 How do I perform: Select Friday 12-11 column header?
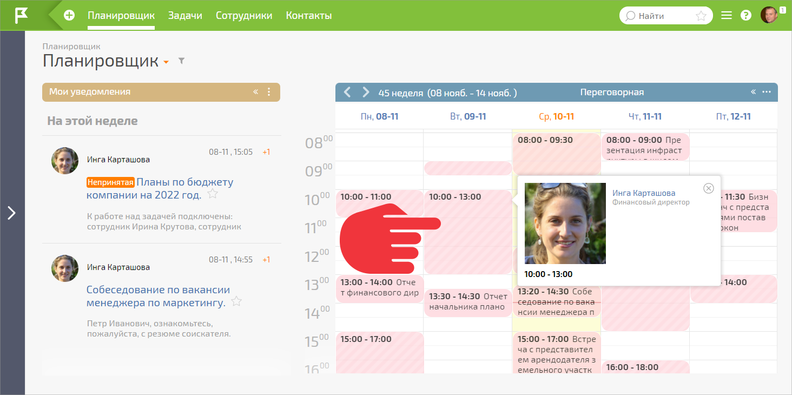(x=734, y=116)
